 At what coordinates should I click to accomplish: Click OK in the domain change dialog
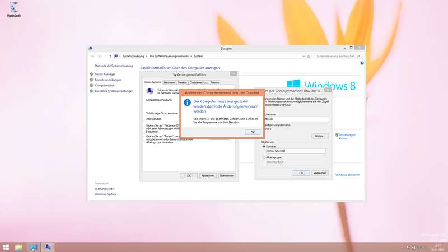pos(301,173)
